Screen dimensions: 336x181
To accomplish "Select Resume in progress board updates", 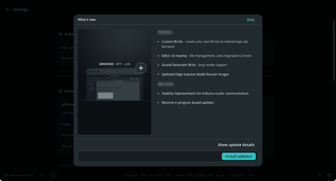I will click(188, 103).
